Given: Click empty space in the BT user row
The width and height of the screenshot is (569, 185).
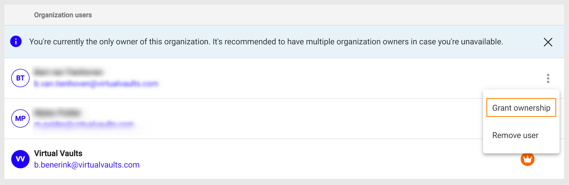Looking at the screenshot, I should pyautogui.click(x=314, y=78).
